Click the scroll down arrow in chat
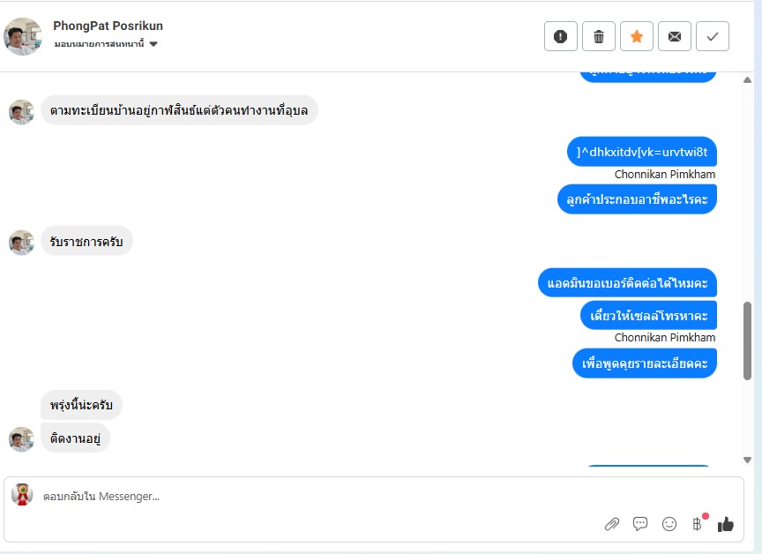The height and width of the screenshot is (554, 762). click(x=747, y=460)
